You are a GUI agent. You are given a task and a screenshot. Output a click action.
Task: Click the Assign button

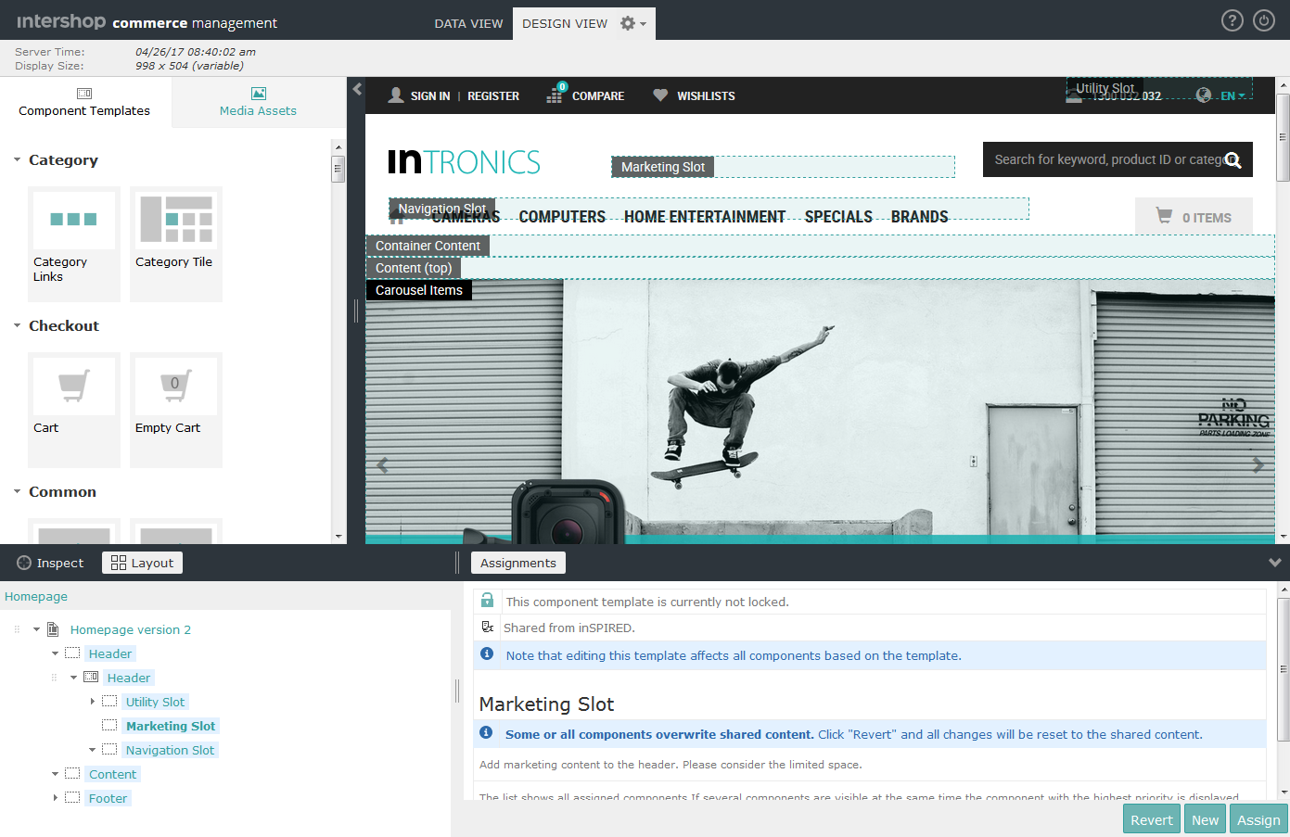click(x=1258, y=819)
